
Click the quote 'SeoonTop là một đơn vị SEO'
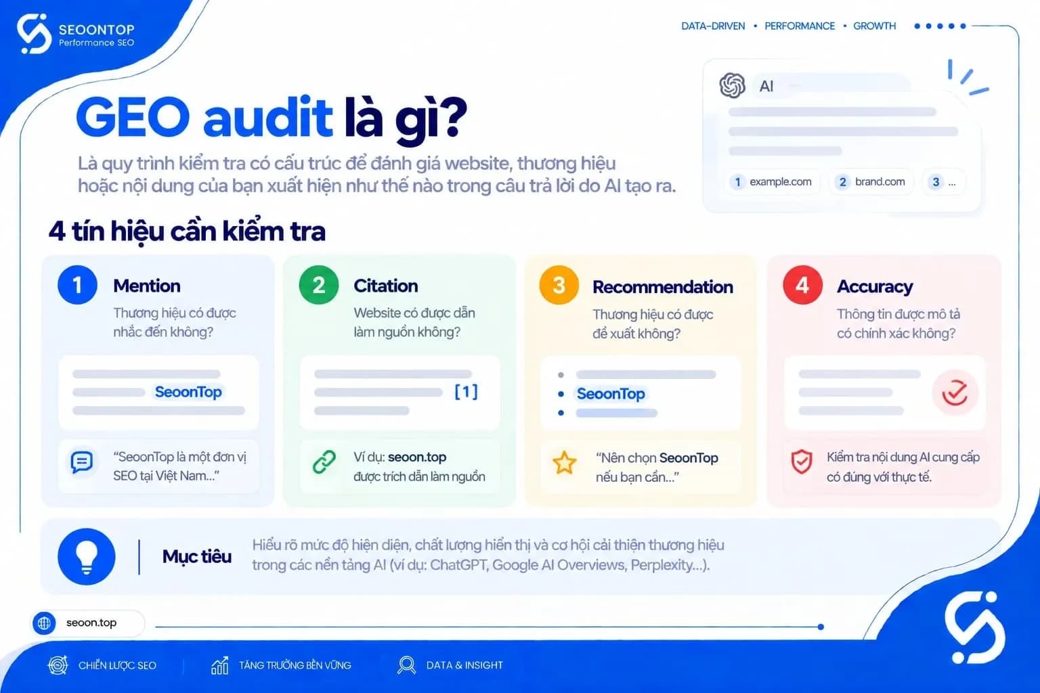(x=179, y=466)
